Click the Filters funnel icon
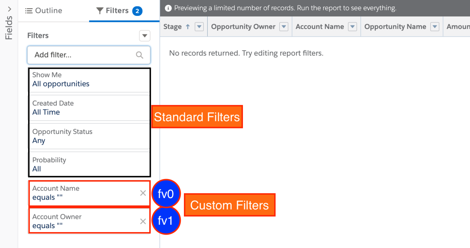Viewport: 470px width, 248px height. pyautogui.click(x=99, y=10)
